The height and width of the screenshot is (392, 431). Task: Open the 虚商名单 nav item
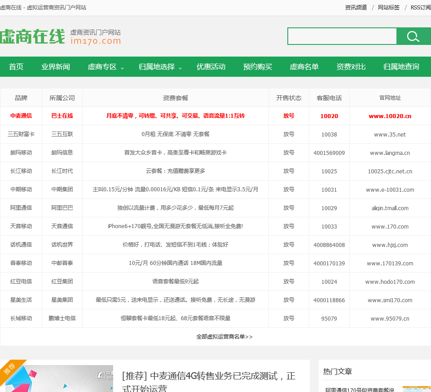pos(304,66)
